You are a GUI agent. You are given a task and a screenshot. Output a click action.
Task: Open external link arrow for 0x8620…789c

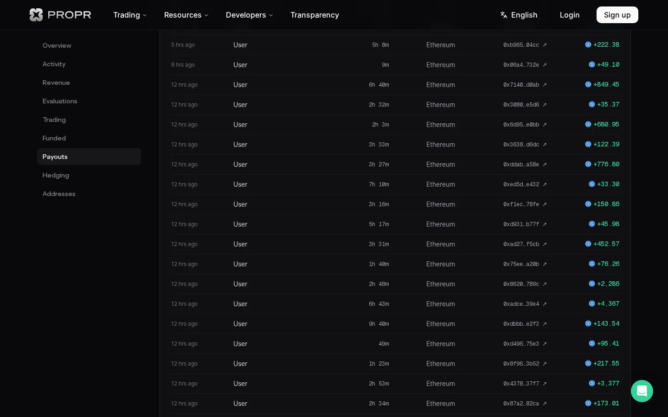pos(545,284)
